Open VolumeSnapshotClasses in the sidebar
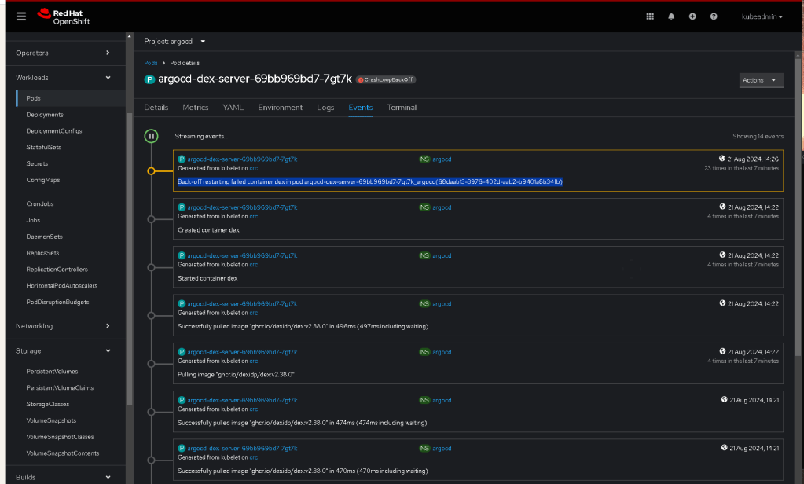The image size is (804, 484). tap(60, 437)
